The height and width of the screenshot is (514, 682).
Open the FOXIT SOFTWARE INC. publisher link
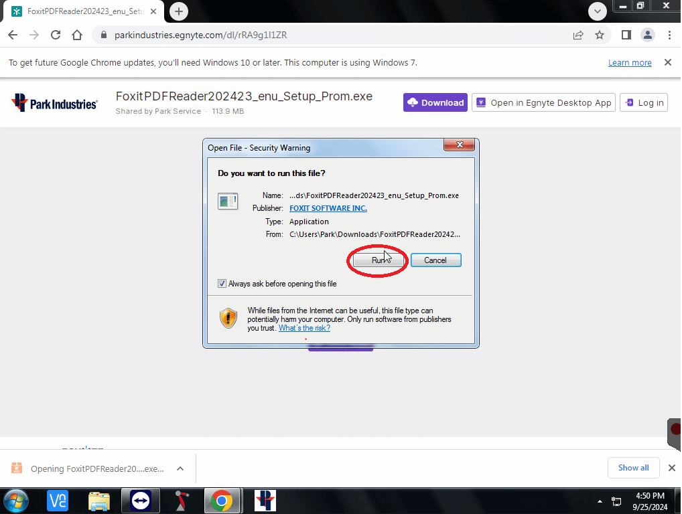(328, 208)
